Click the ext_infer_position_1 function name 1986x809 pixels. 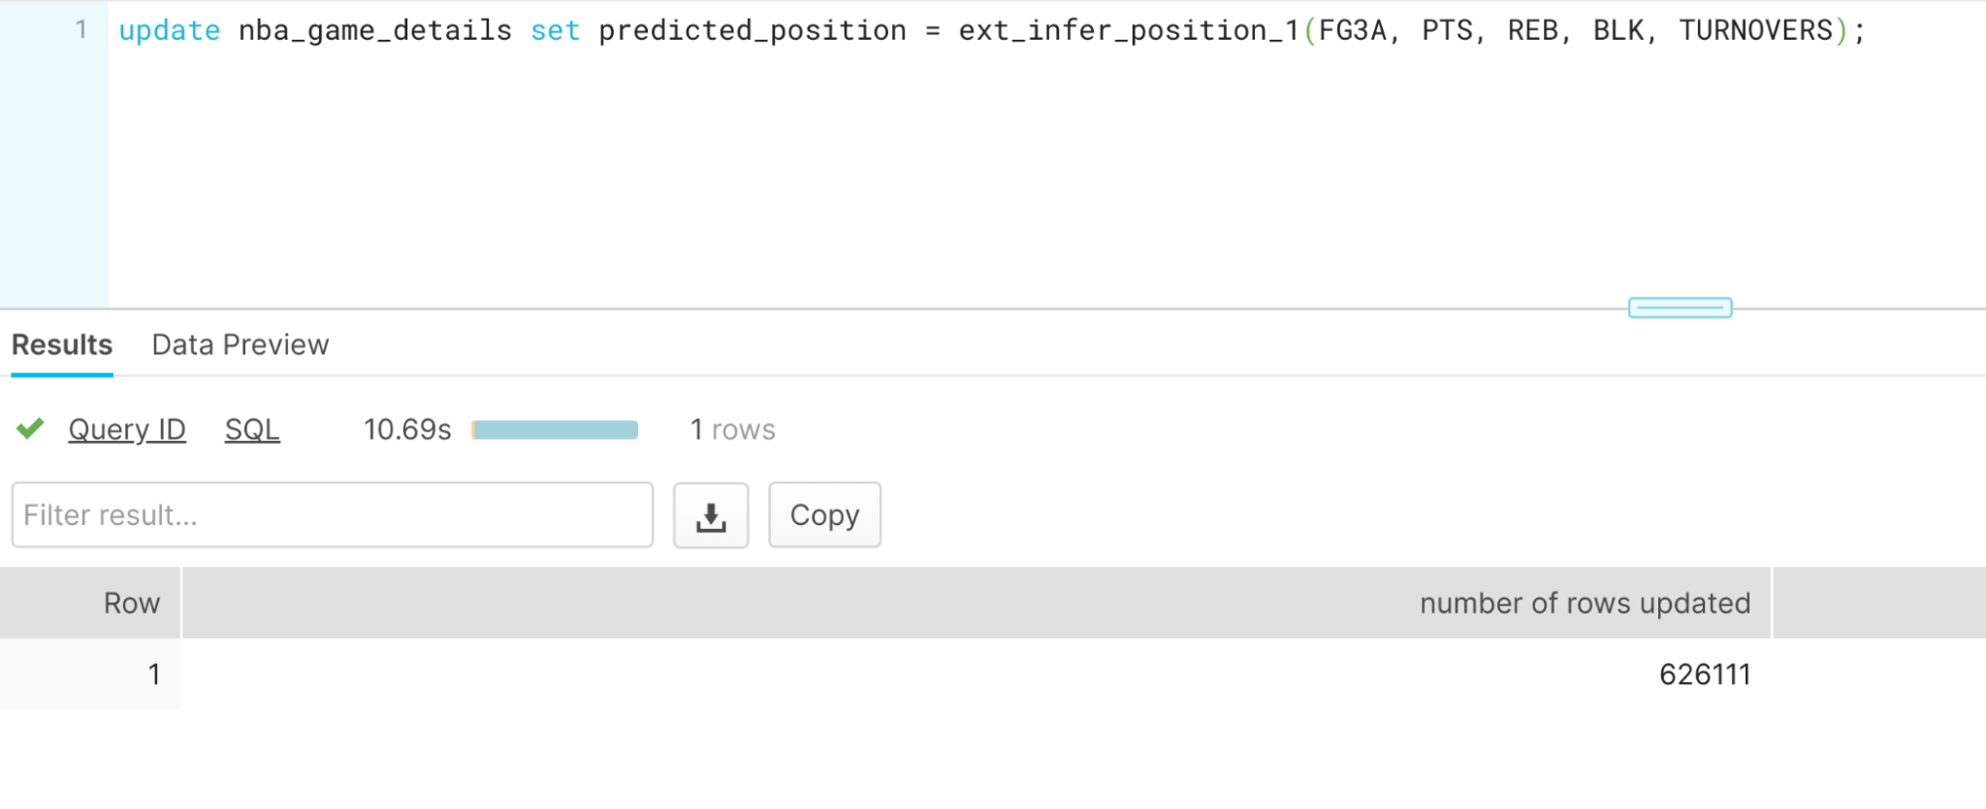coord(1129,30)
